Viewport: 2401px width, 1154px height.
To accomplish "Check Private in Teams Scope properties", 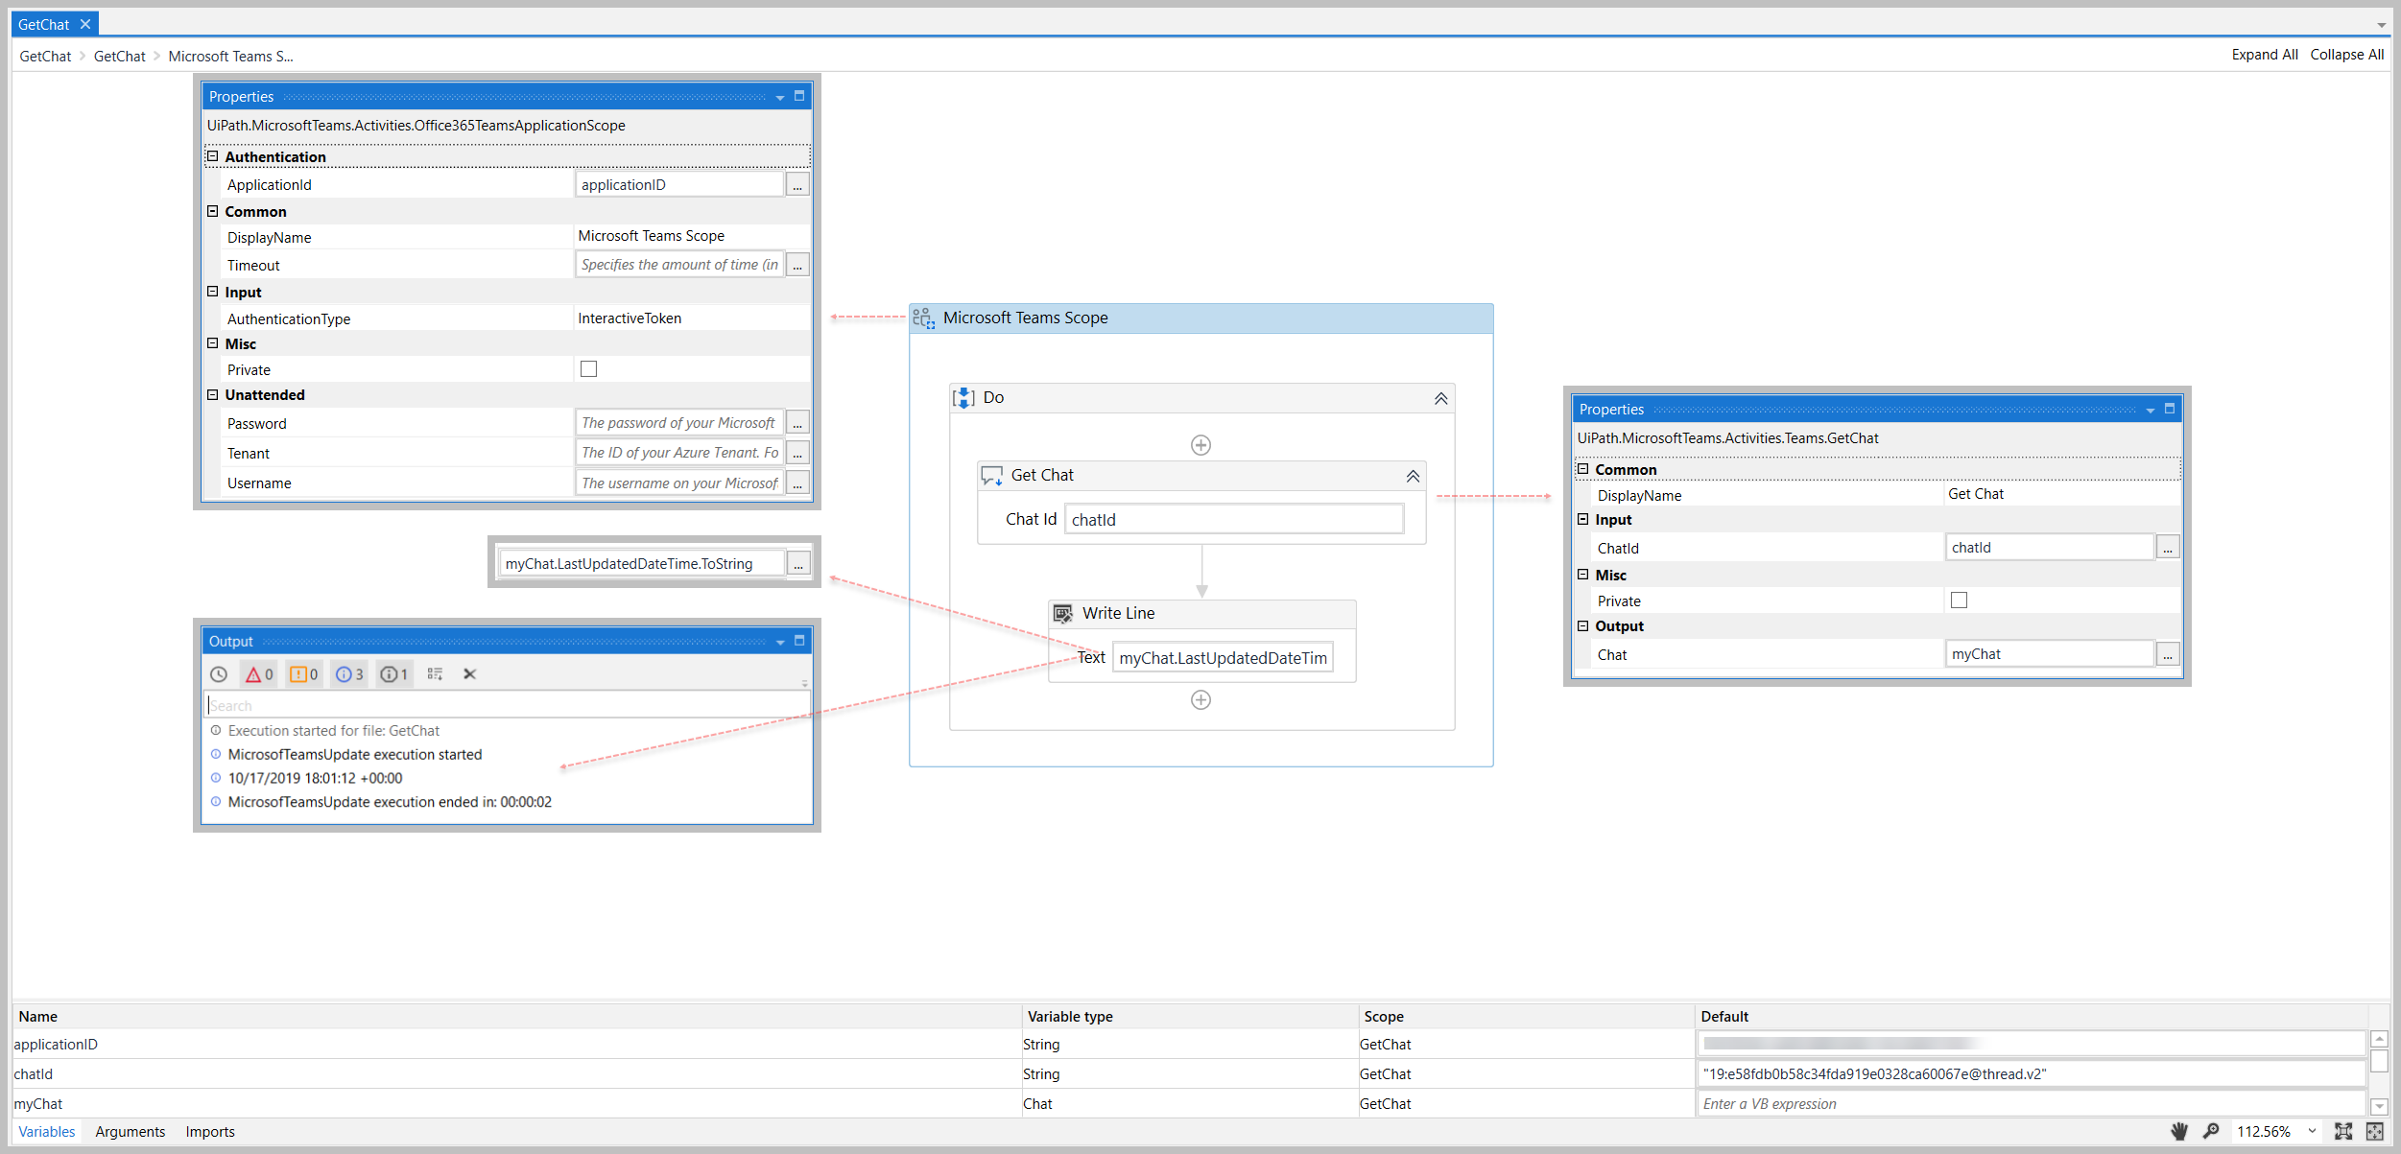I will pyautogui.click(x=588, y=369).
